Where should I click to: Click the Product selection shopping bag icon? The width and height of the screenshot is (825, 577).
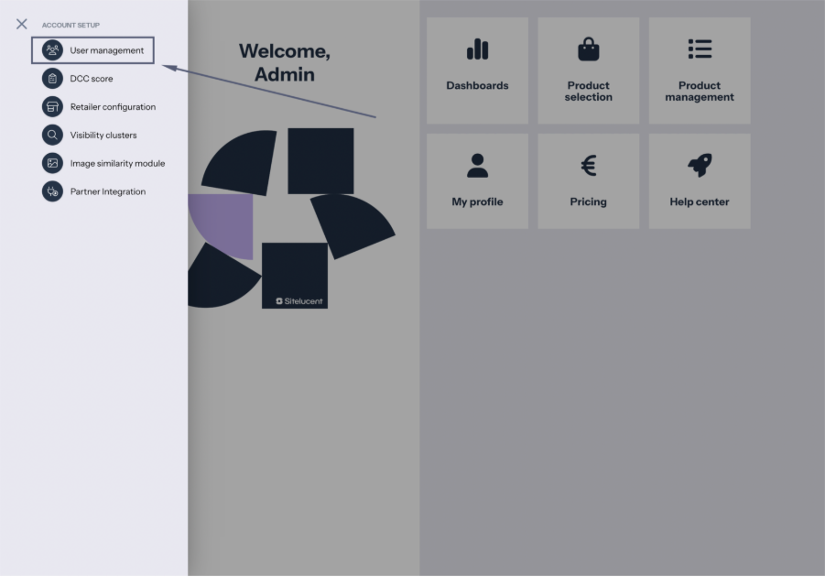coord(588,49)
